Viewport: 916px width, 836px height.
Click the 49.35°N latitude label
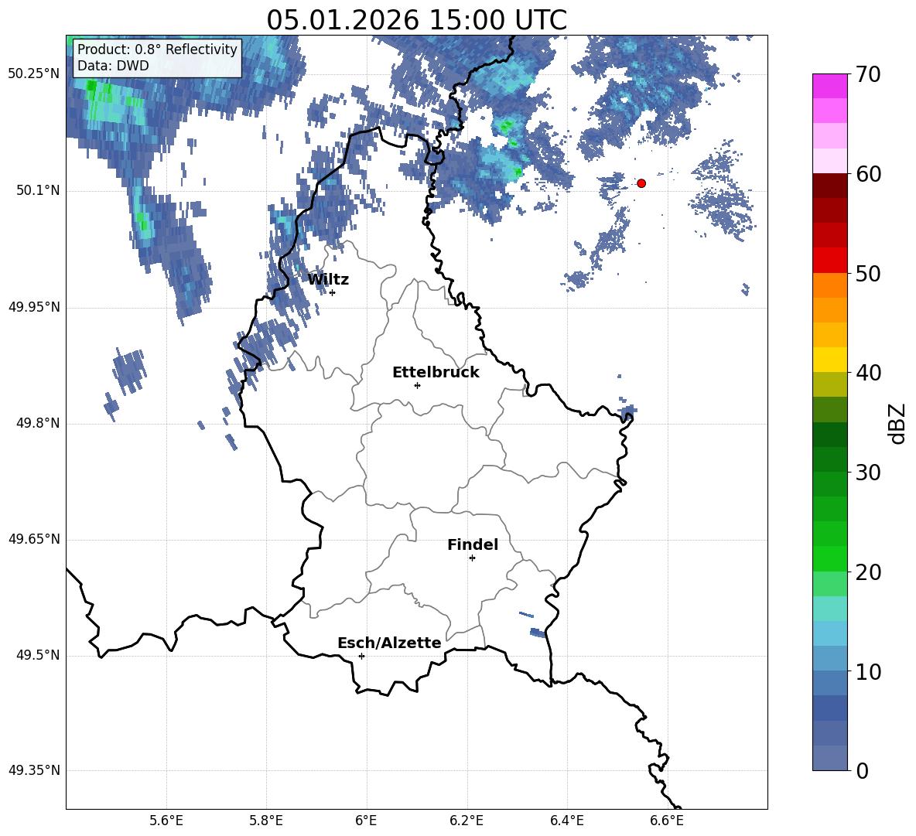coord(34,770)
